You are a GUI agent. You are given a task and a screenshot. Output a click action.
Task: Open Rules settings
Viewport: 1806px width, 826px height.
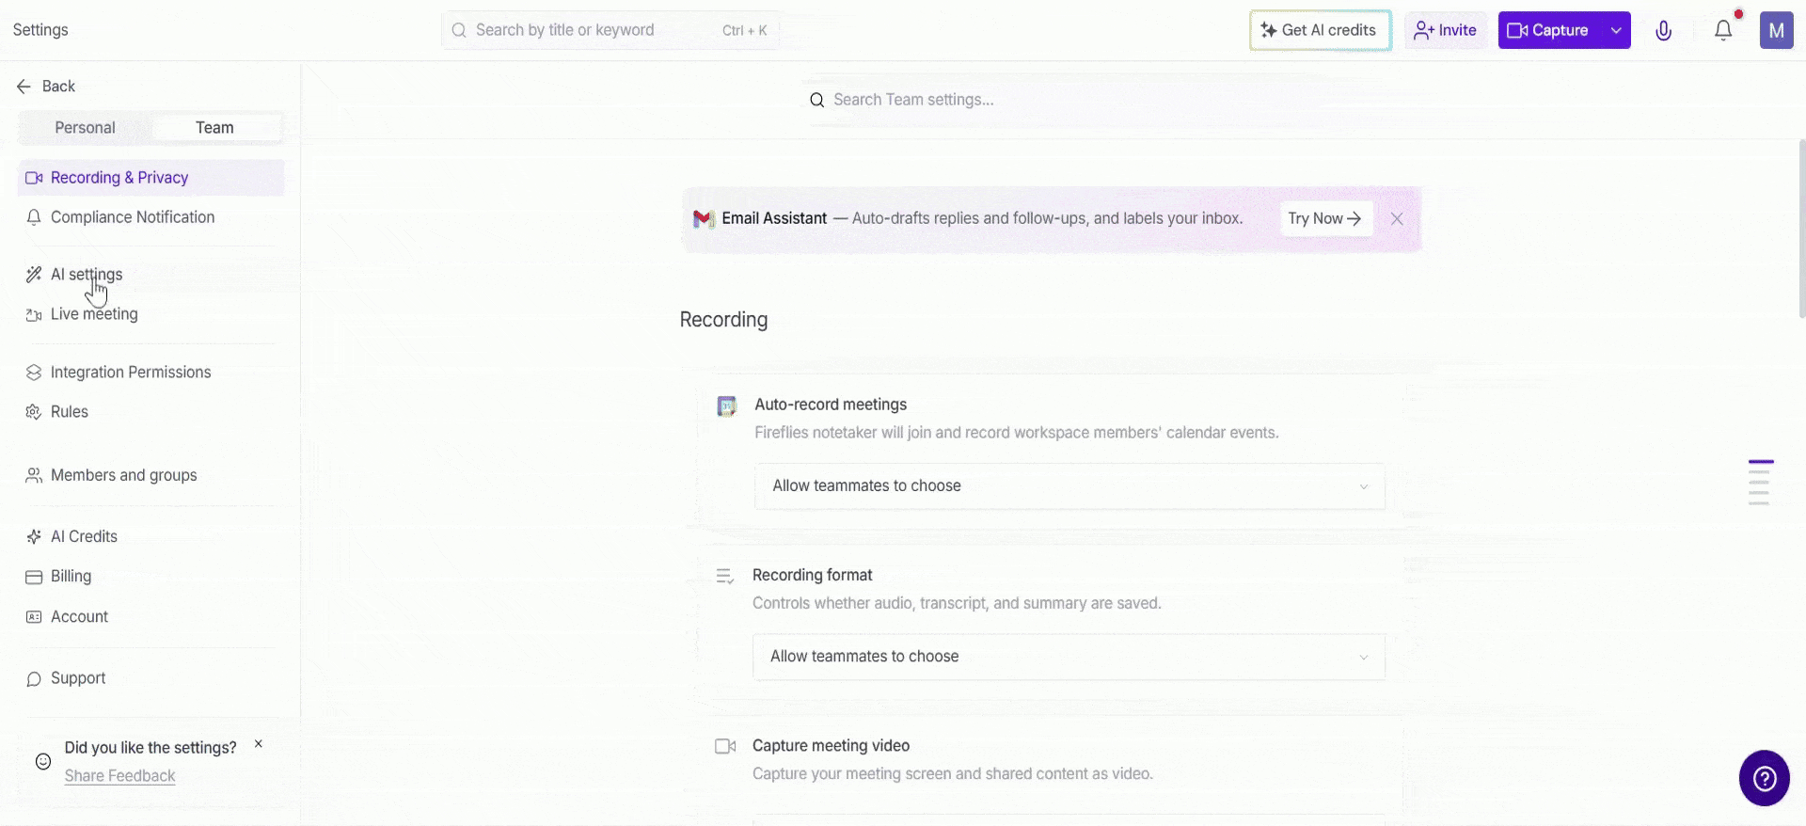(150, 412)
